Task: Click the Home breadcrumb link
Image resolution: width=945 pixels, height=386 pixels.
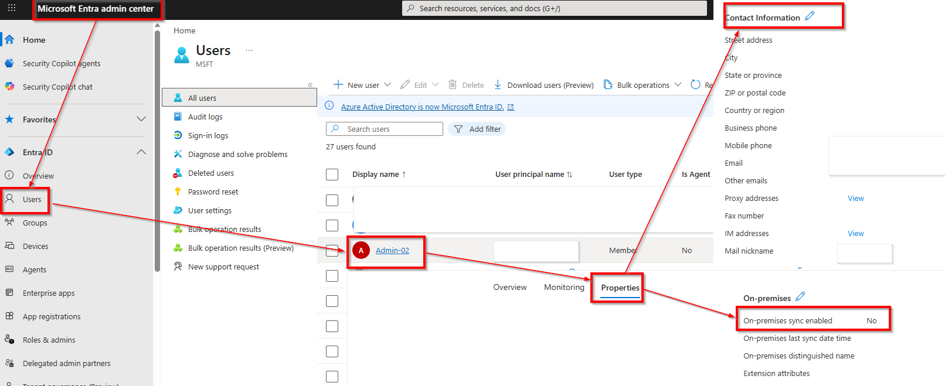Action: [185, 30]
